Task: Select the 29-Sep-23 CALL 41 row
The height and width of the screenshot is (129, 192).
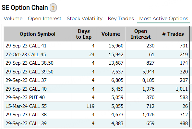Action: [97, 46]
